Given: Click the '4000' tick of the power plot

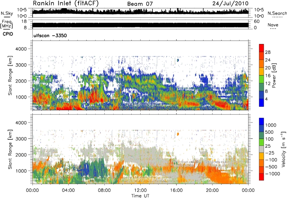Looking at the screenshot, I should (21, 49).
